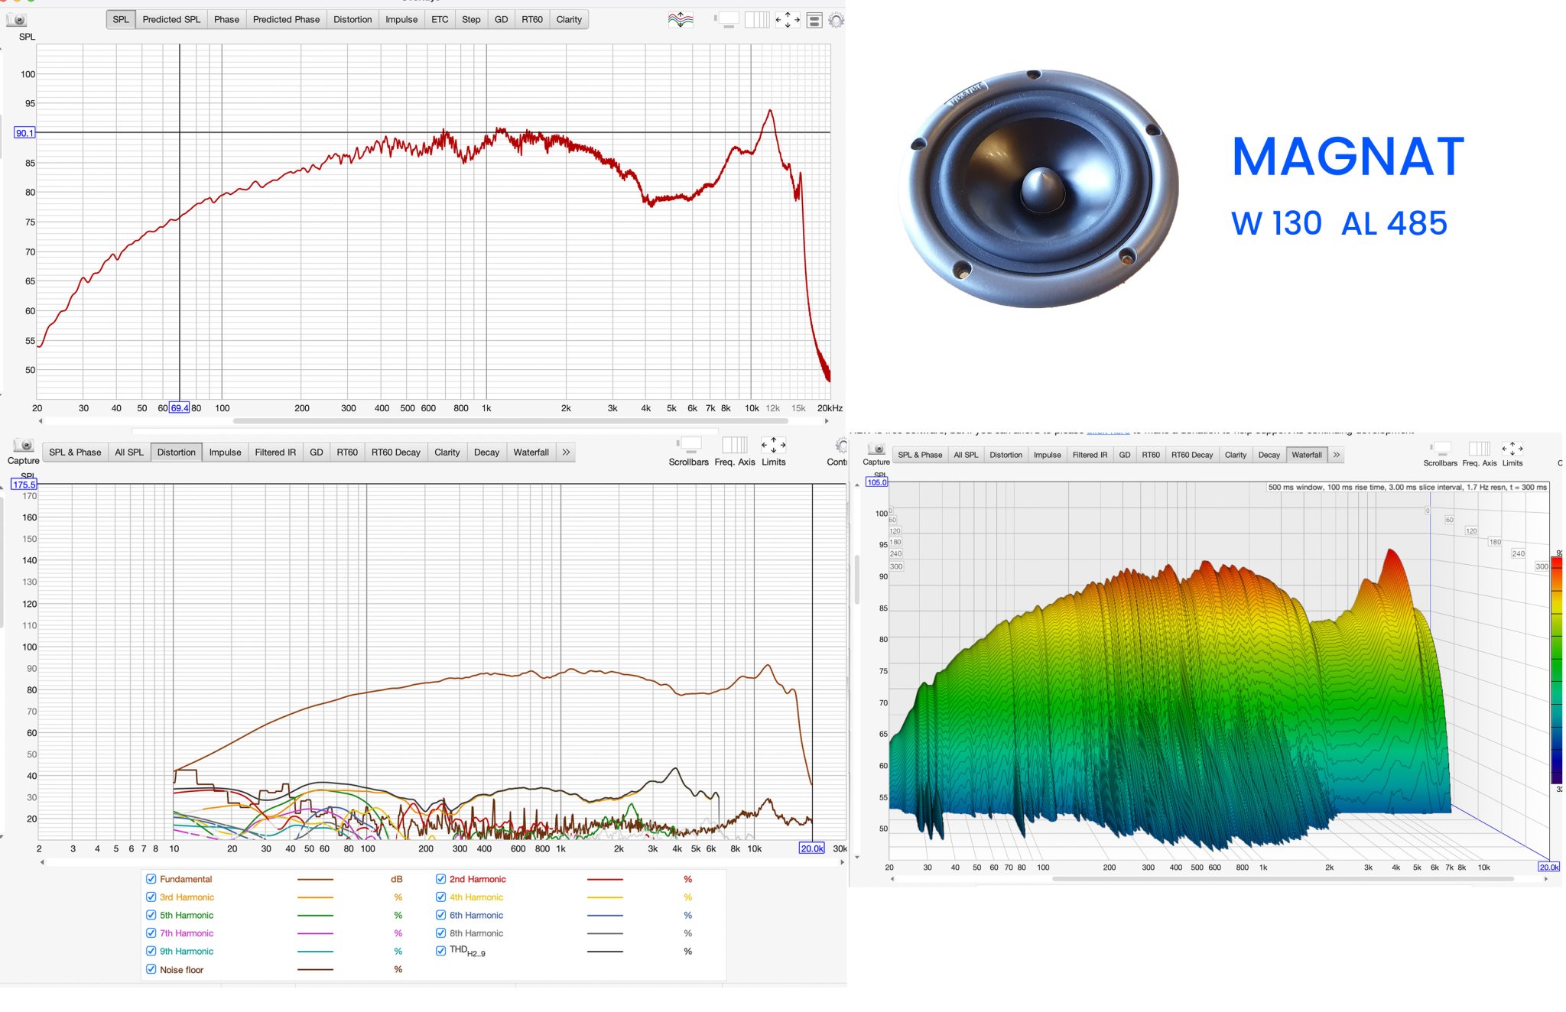Screen dimensions: 1566x1012
Task: Click down arrow at bottom-left of Waterfall graph
Action: click(x=857, y=858)
